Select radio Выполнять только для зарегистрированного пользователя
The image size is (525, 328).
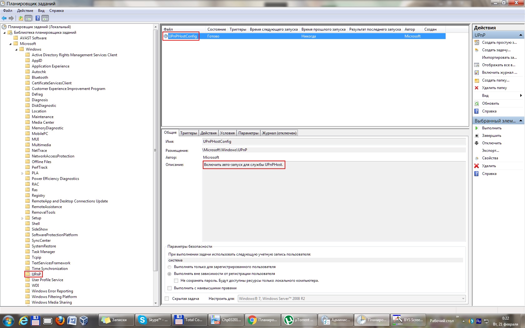click(169, 267)
